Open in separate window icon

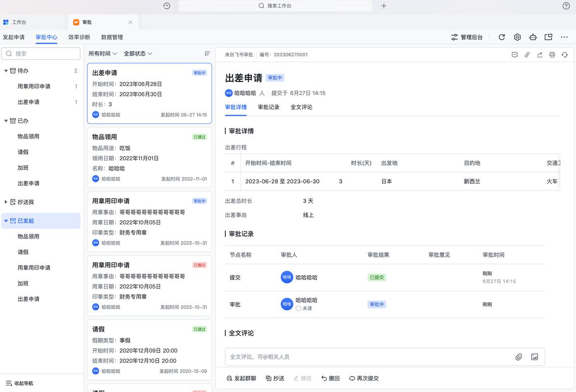(x=549, y=37)
